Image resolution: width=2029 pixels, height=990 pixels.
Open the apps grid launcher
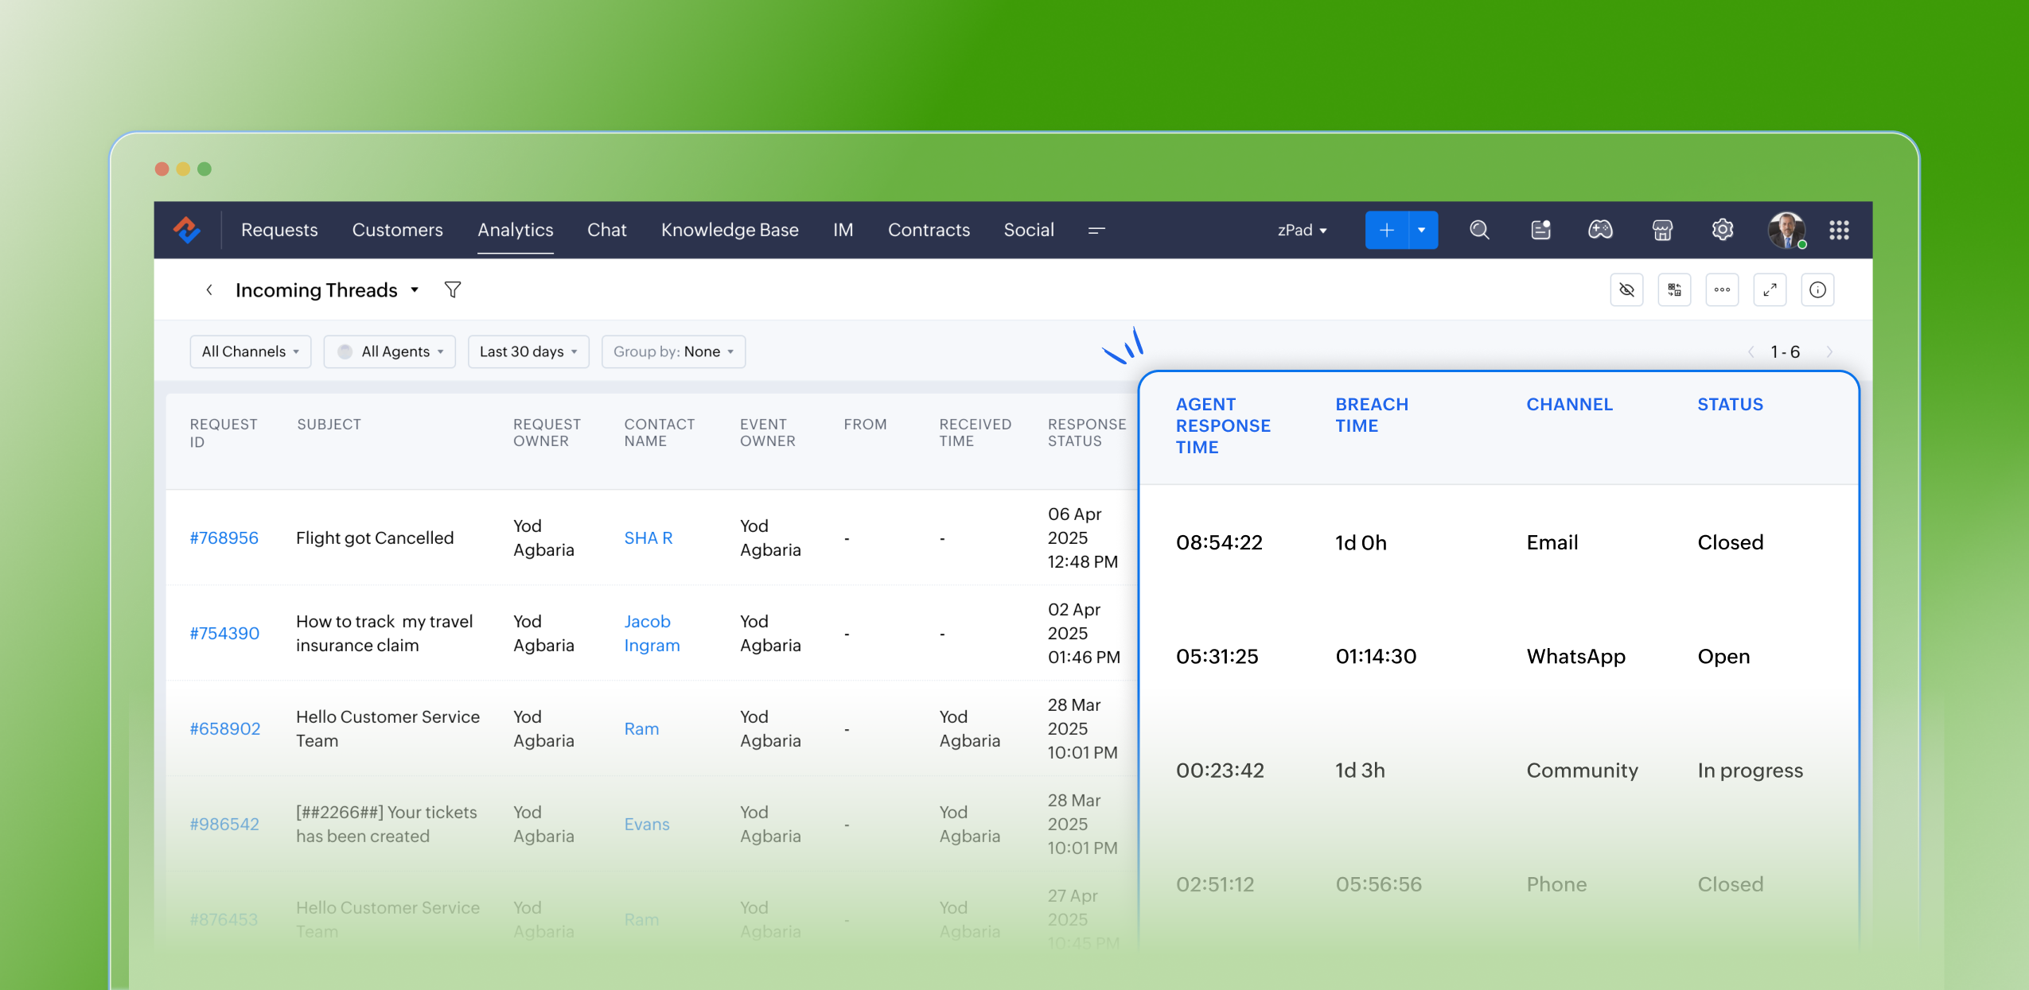tap(1839, 231)
